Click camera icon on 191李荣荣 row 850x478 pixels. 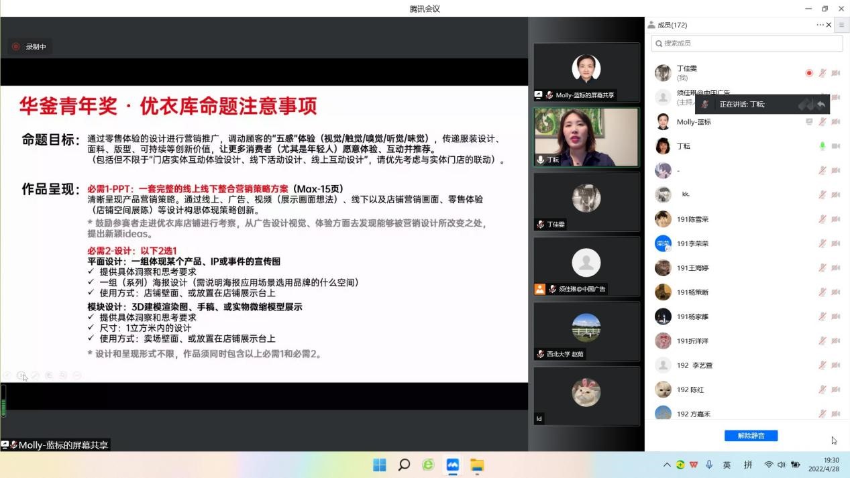click(x=835, y=243)
